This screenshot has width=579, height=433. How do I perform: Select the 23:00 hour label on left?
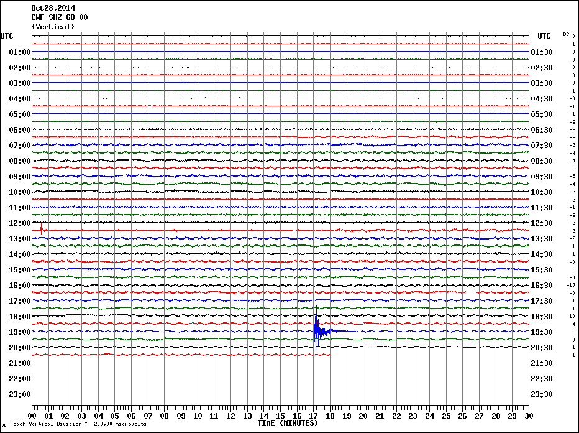[20, 394]
